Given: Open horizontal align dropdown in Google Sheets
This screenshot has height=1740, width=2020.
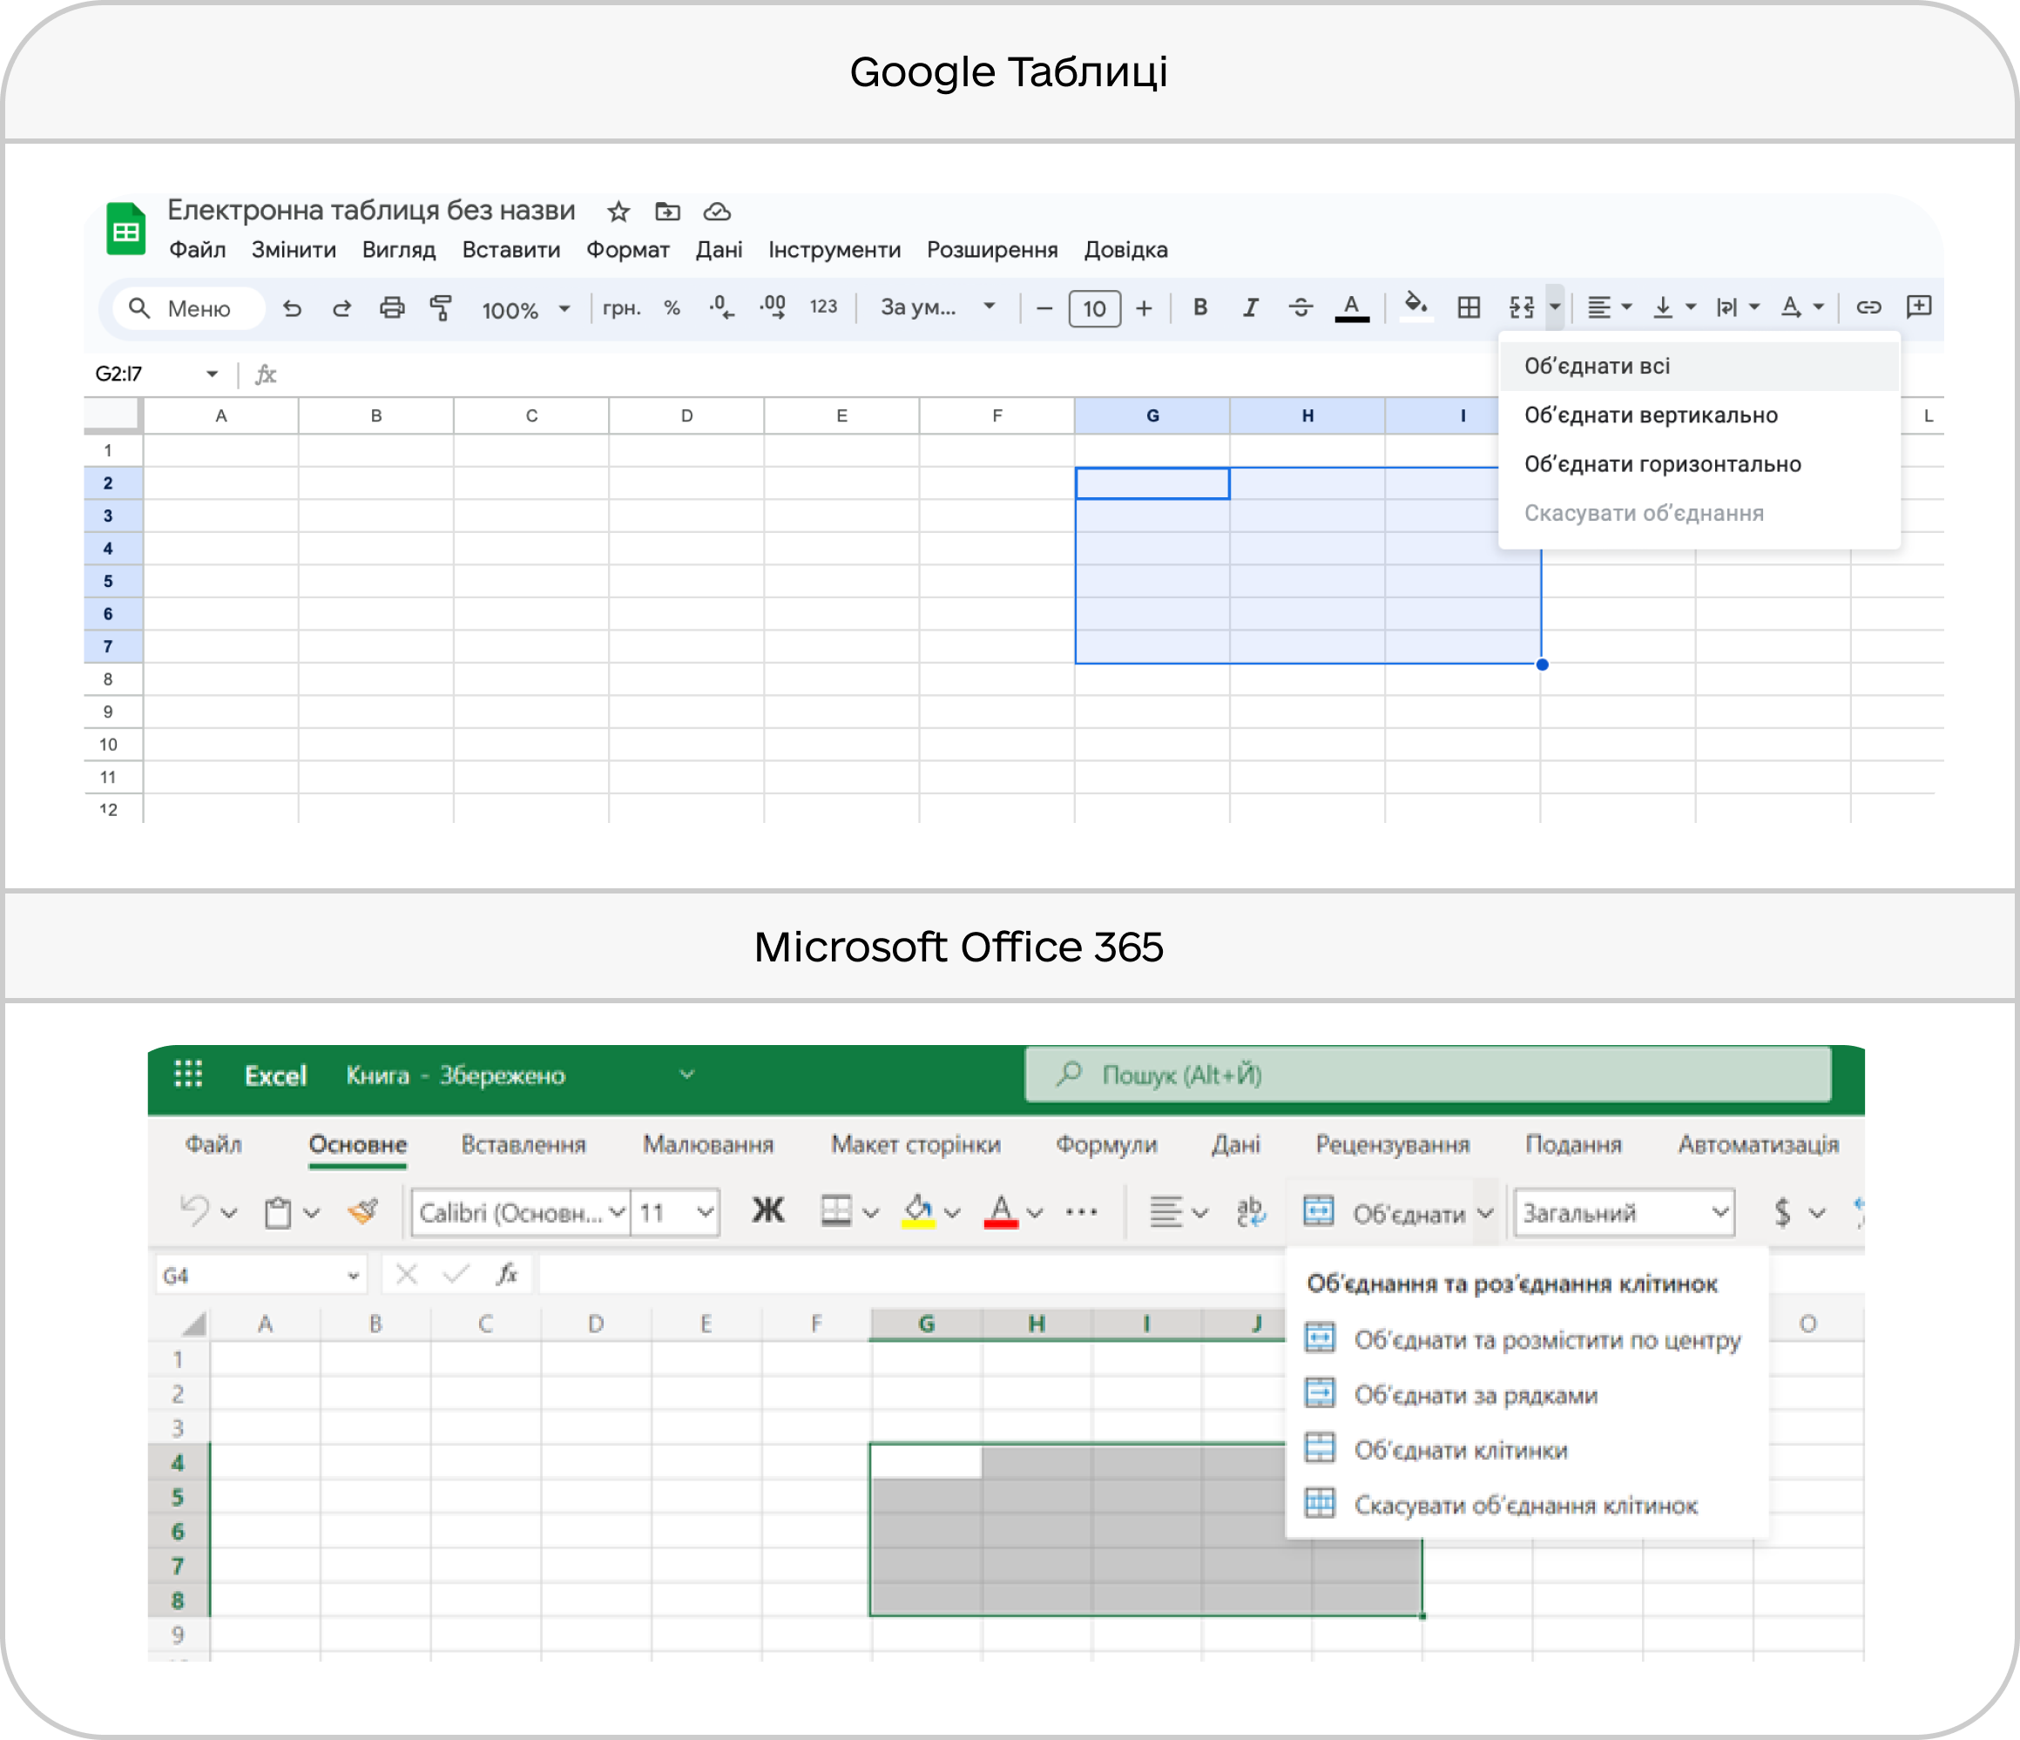Looking at the screenshot, I should (x=1610, y=308).
